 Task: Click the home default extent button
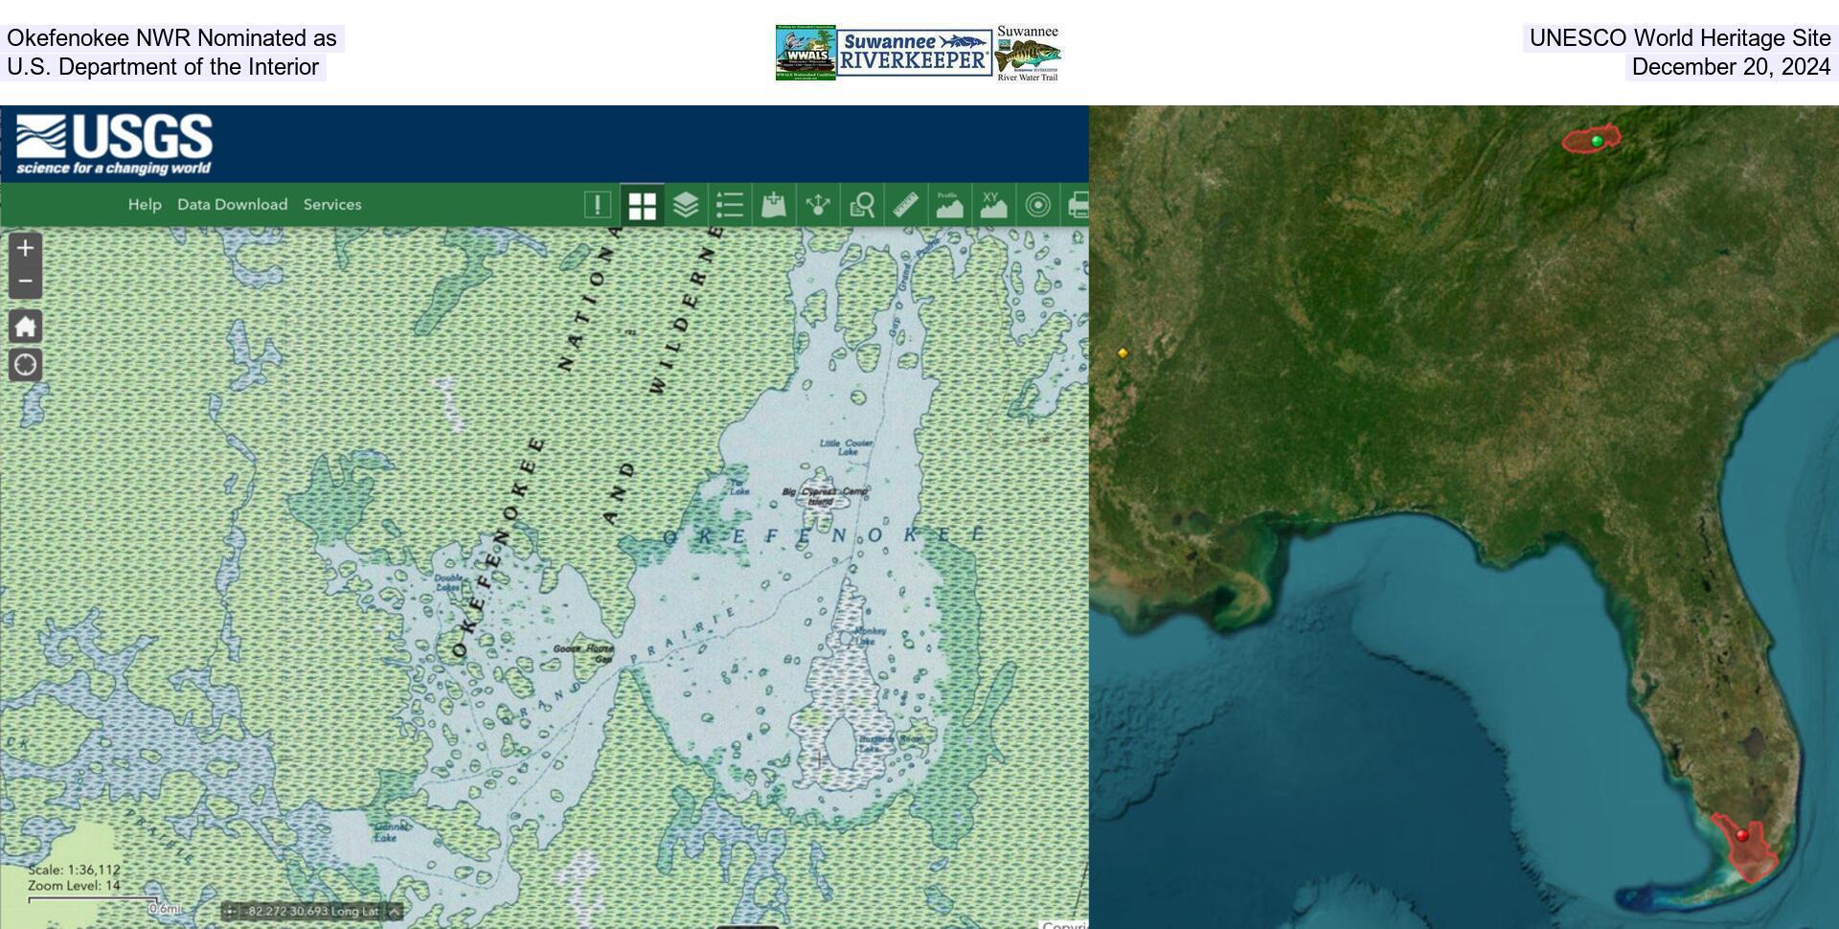click(x=26, y=326)
